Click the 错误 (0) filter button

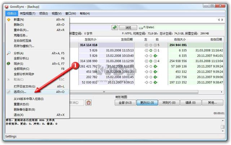coord(191,103)
